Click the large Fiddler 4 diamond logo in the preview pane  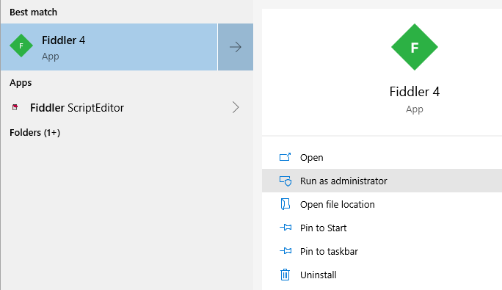point(414,47)
